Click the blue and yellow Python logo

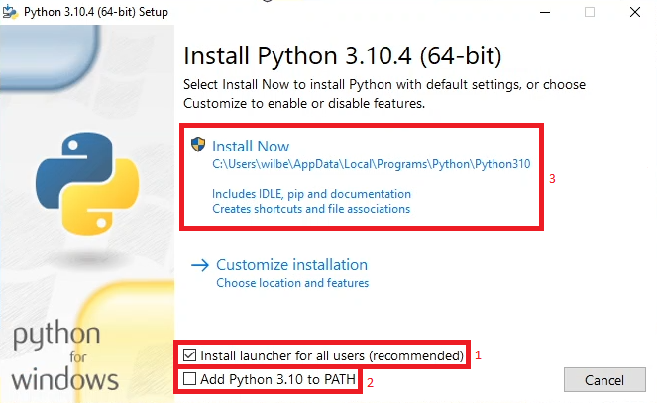click(x=87, y=183)
